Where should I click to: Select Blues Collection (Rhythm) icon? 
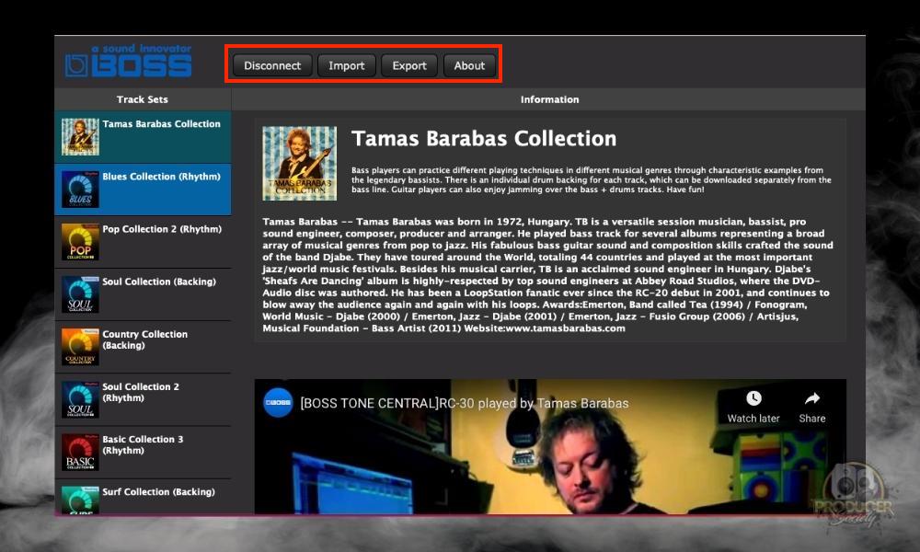click(x=80, y=189)
